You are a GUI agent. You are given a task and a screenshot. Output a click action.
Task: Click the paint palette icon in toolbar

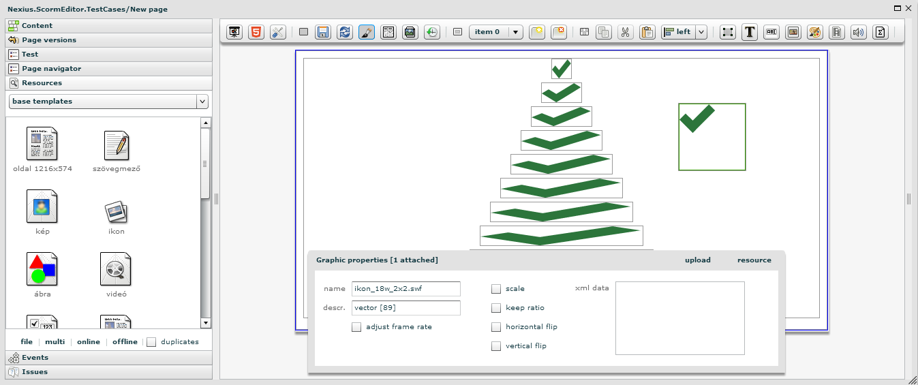815,32
